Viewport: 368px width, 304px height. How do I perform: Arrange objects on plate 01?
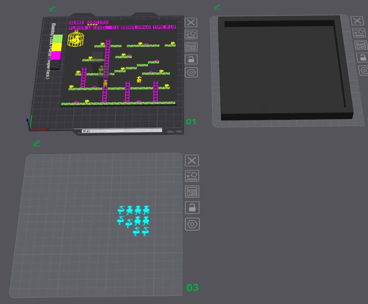coord(191,47)
